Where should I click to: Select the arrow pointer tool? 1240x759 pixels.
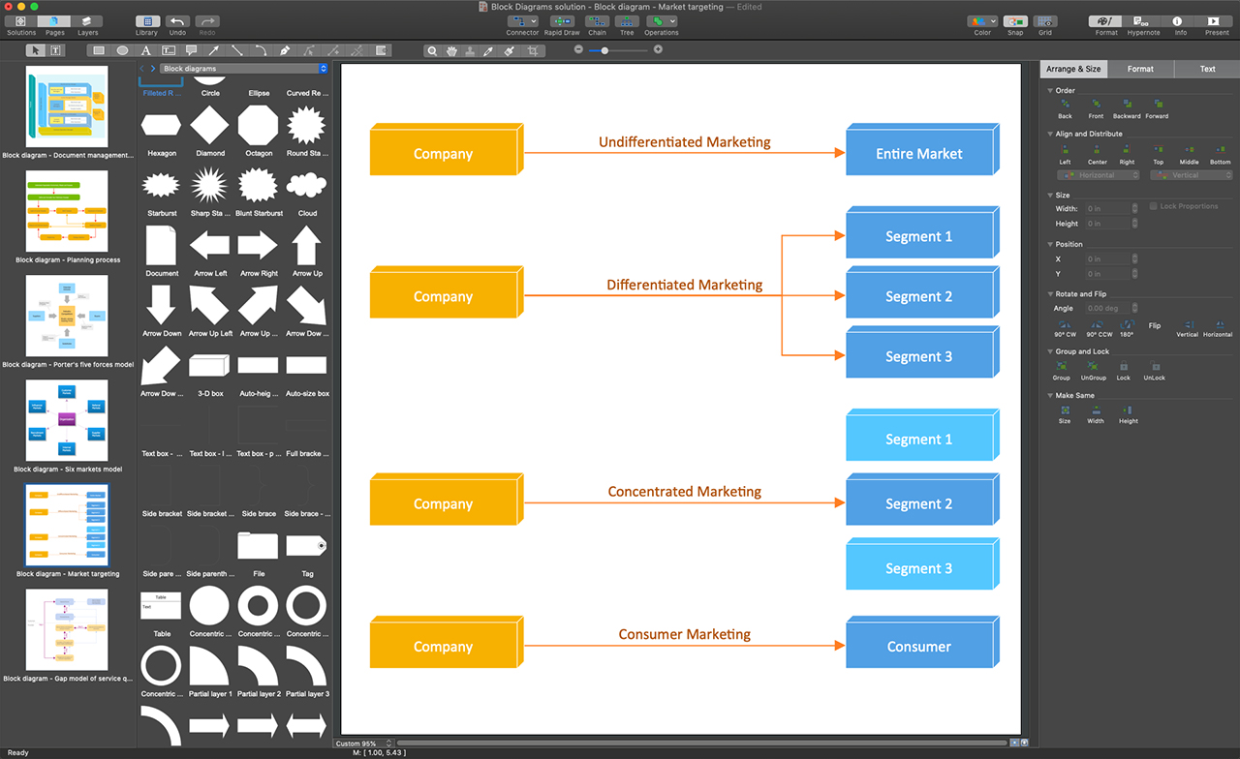pos(35,50)
